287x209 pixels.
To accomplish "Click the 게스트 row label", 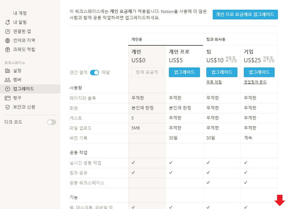I will [76, 118].
